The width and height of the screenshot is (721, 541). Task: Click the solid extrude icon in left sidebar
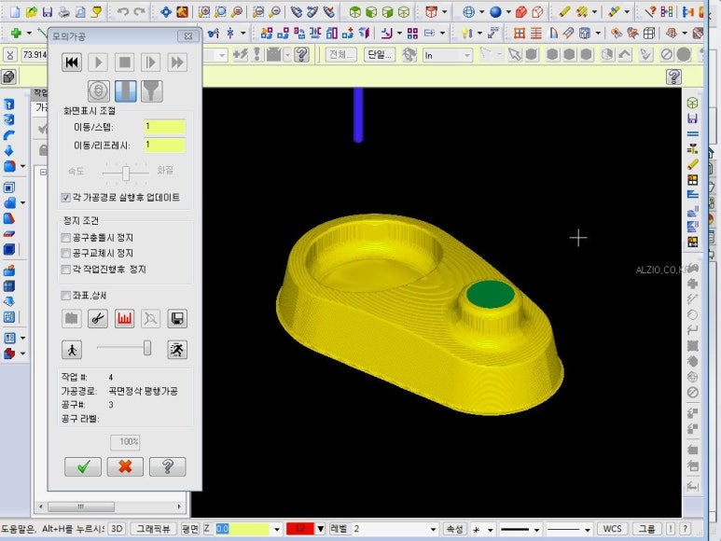point(8,104)
